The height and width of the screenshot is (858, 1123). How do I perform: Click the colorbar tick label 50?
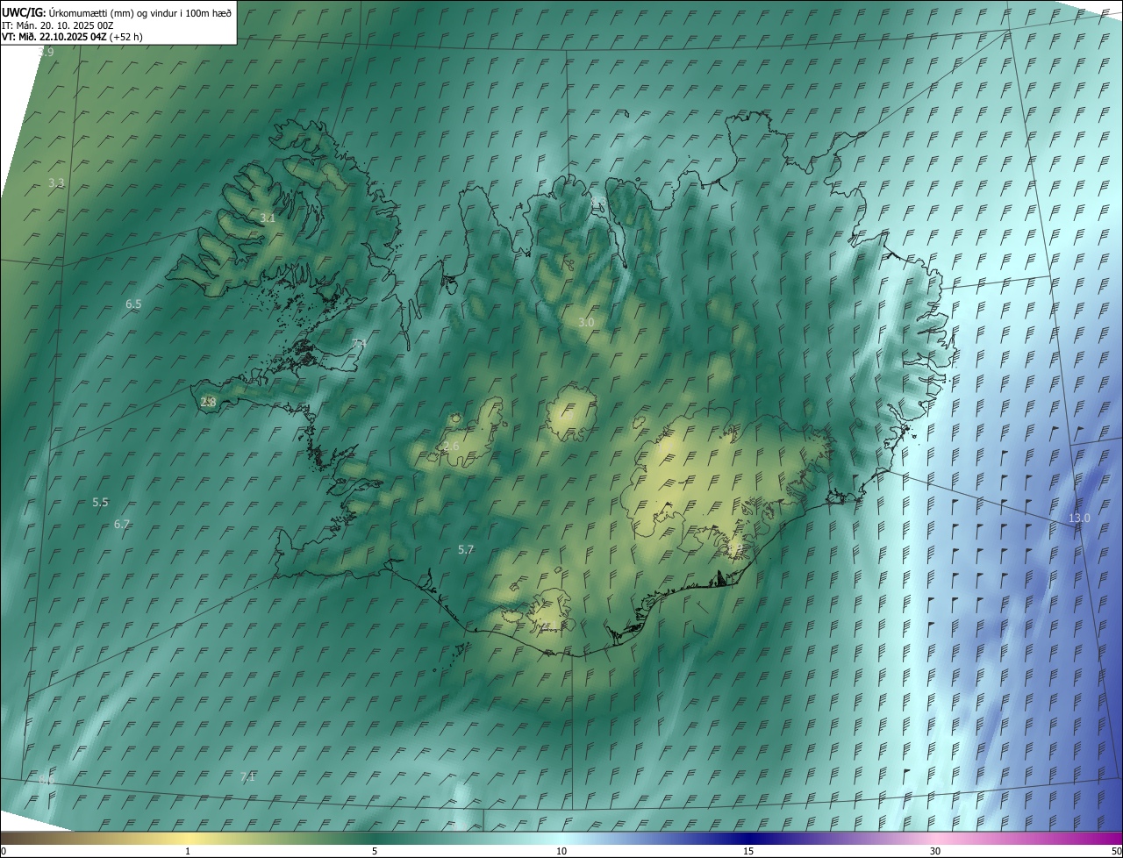click(x=1116, y=852)
